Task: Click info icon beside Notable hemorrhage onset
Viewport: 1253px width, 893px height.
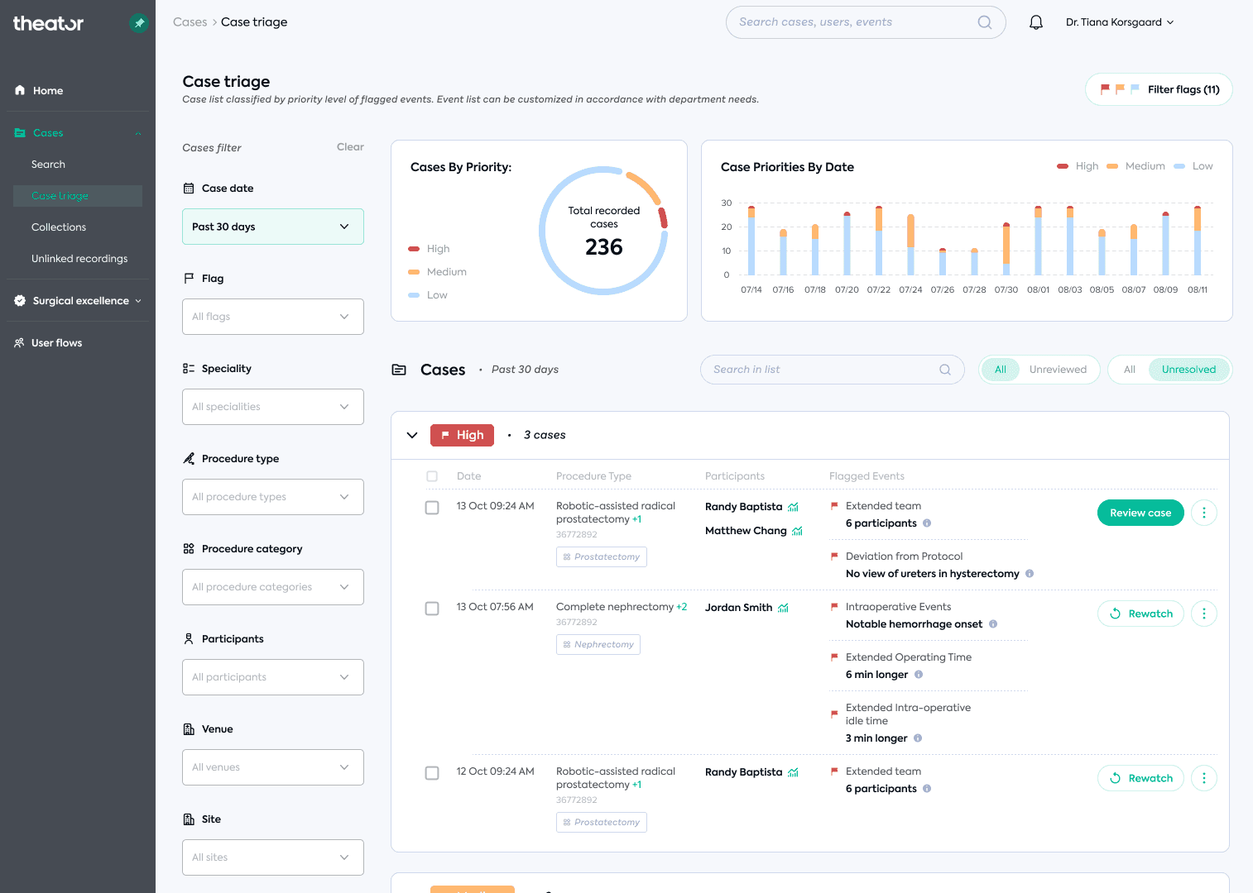Action: point(993,624)
